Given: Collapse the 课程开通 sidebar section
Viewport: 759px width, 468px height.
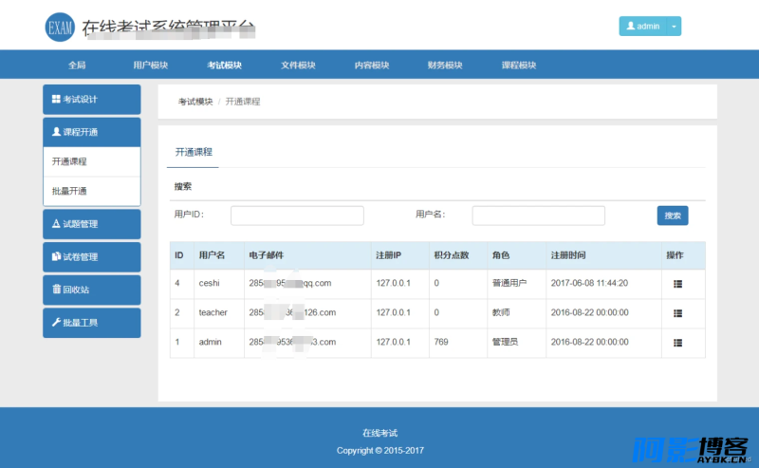Looking at the screenshot, I should coord(92,132).
